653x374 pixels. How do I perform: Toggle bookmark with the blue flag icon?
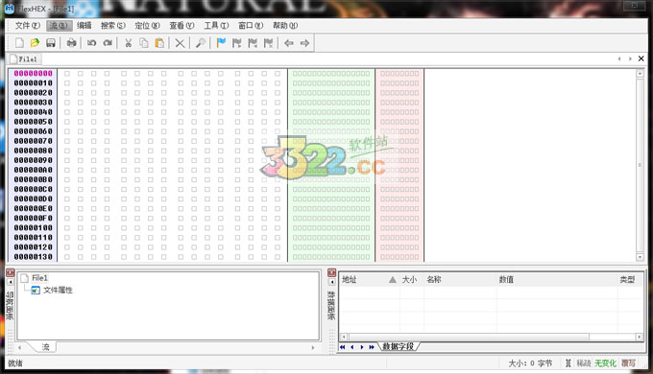(x=221, y=43)
